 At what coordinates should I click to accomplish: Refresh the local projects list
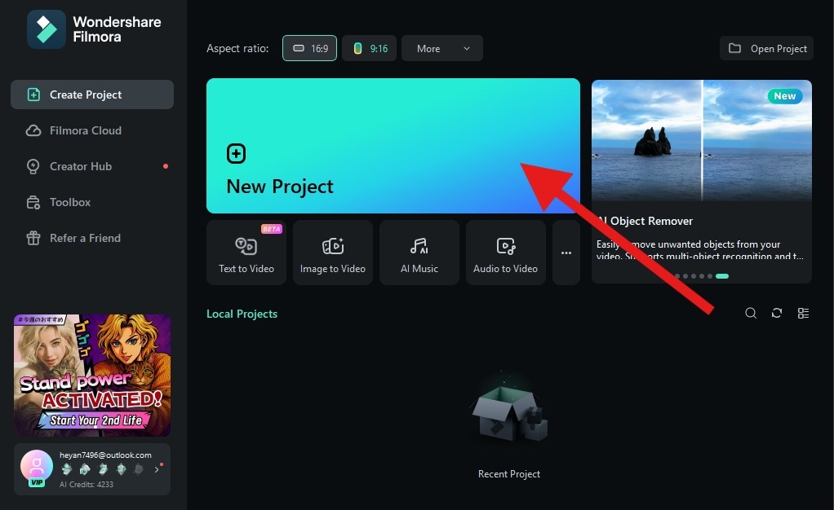click(777, 314)
